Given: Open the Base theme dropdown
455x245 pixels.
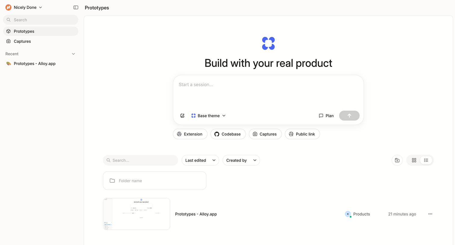Looking at the screenshot, I should click(x=208, y=116).
